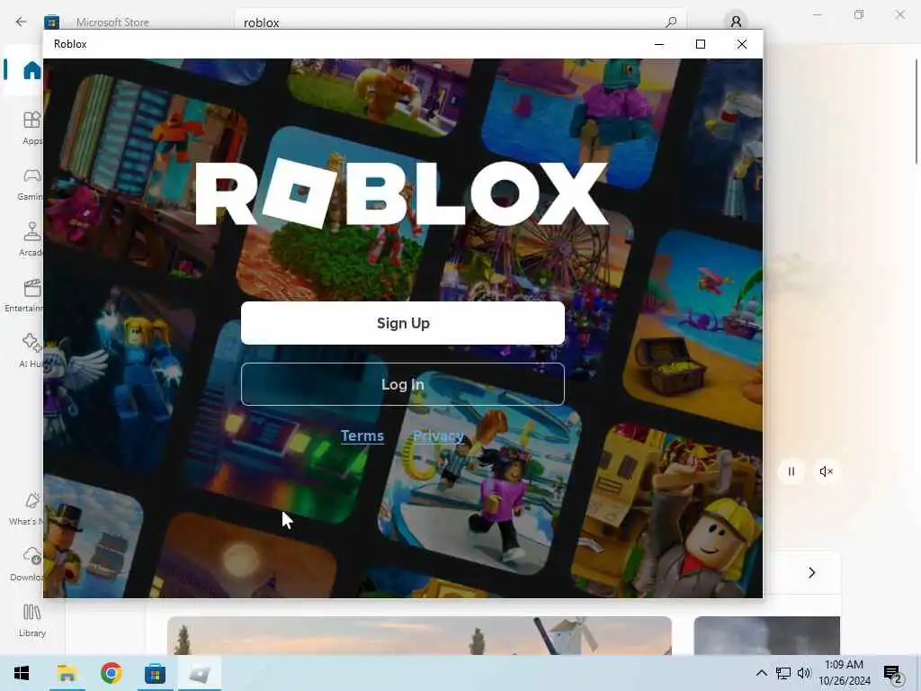Close the Roblox window
This screenshot has height=691, width=921.
point(742,44)
